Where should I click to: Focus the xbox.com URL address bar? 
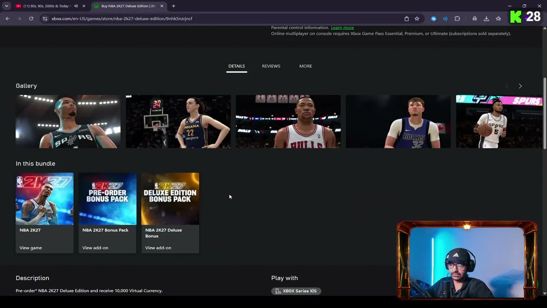tap(222, 18)
